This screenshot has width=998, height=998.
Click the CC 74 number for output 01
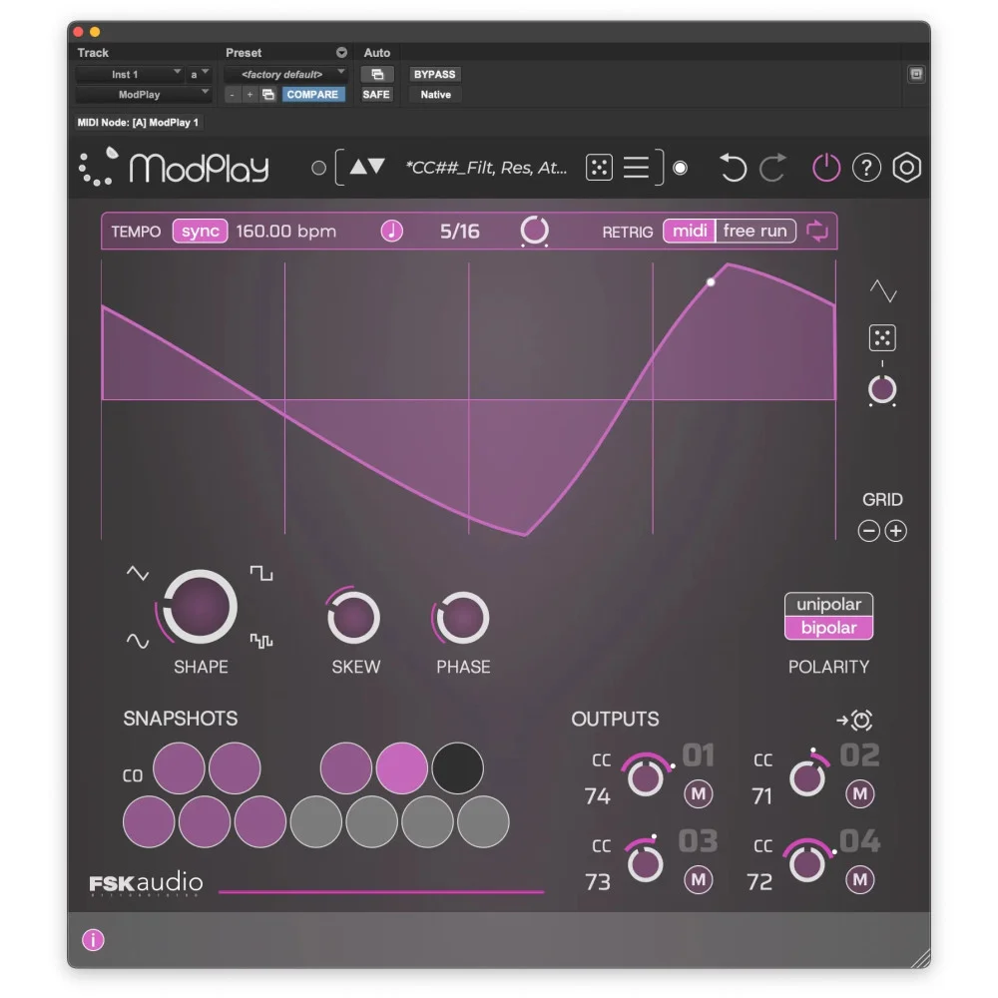pyautogui.click(x=598, y=796)
